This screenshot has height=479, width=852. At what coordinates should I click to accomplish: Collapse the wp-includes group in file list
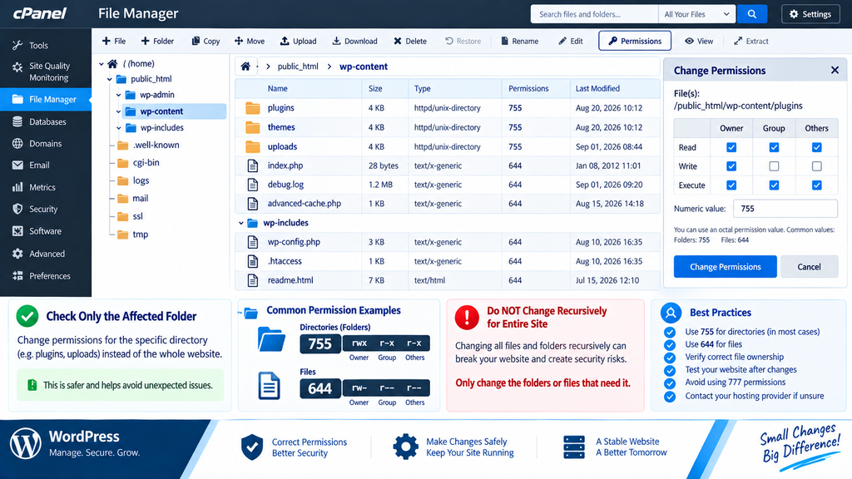(241, 223)
